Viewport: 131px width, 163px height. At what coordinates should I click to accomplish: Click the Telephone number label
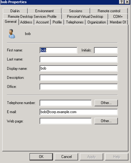21,103
